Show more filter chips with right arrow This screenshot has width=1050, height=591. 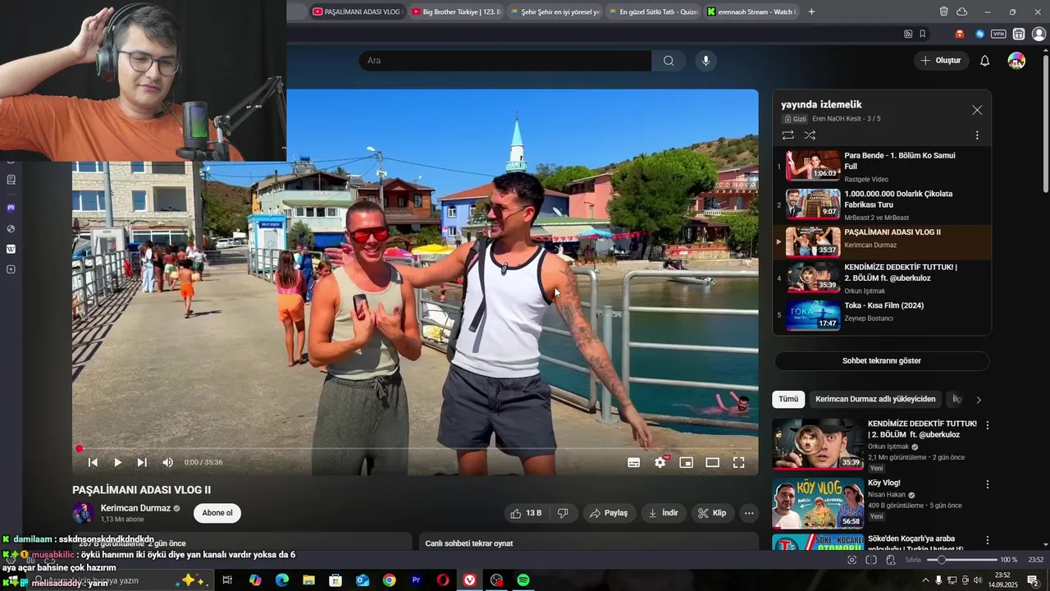pos(978,400)
